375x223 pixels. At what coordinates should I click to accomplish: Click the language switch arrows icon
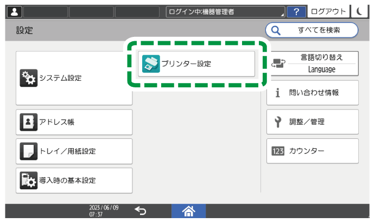(x=278, y=63)
